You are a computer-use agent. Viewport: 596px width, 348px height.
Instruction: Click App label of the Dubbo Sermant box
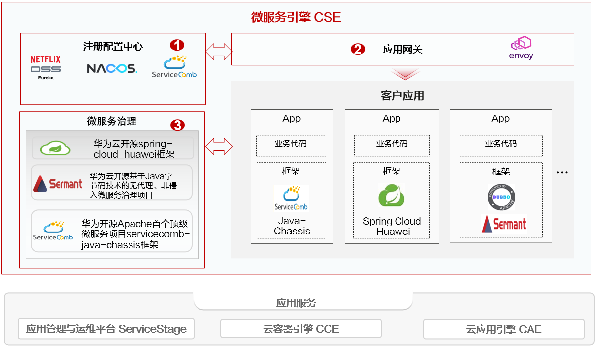[501, 118]
